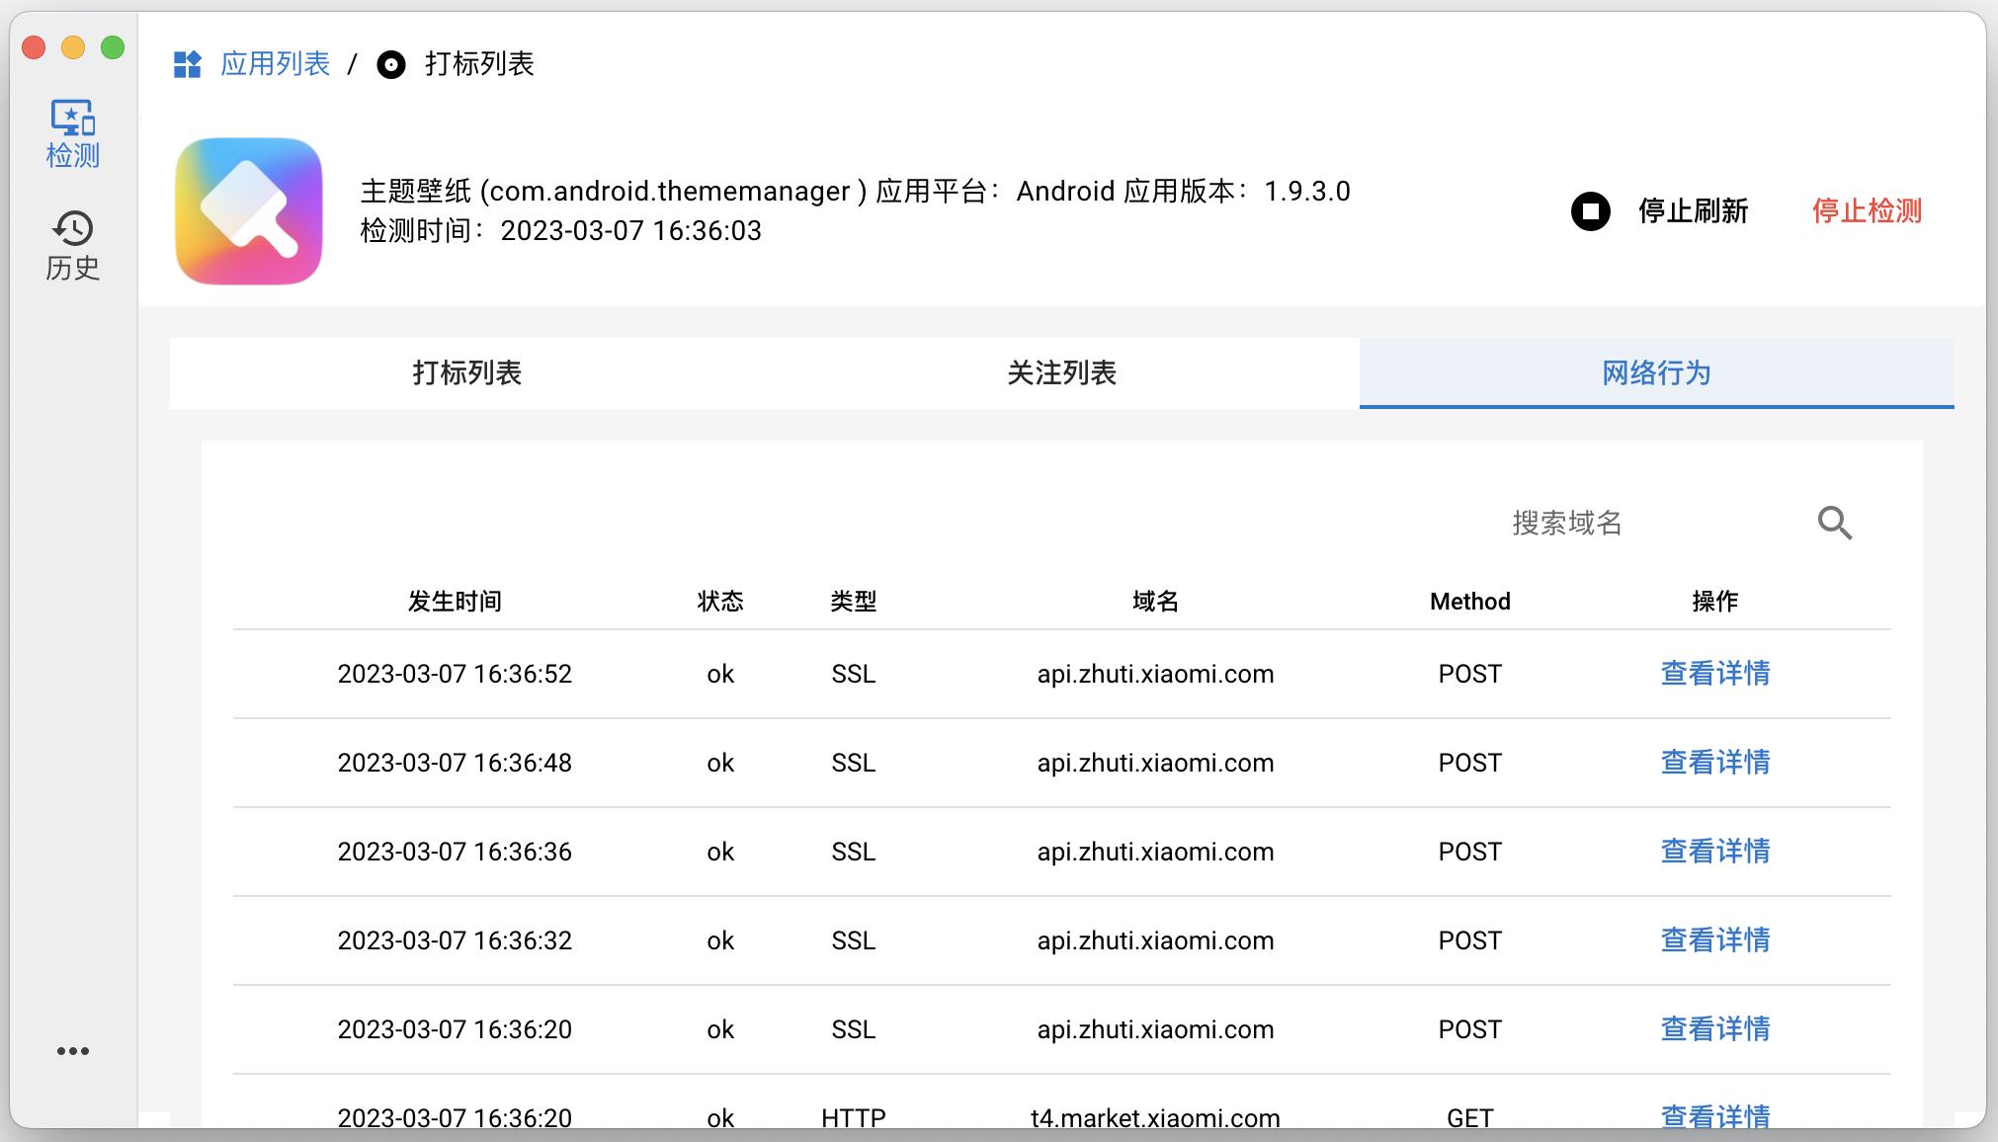Click the 主题壁纸 app icon thumbnail
The image size is (1998, 1142).
249,211
